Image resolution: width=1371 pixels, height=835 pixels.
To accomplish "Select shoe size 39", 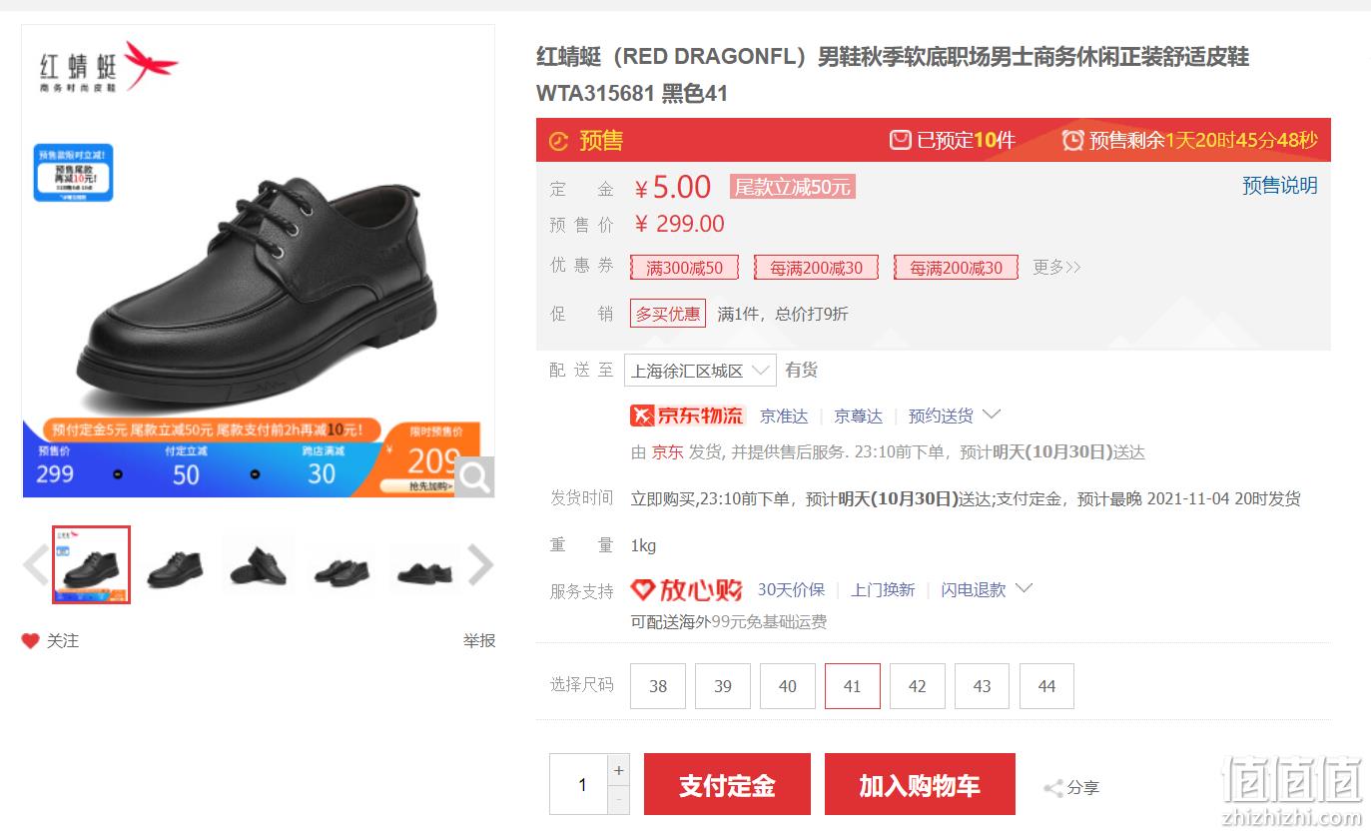I will (x=722, y=686).
